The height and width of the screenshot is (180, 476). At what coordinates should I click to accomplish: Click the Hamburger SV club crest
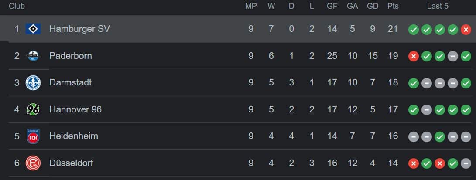pyautogui.click(x=33, y=29)
